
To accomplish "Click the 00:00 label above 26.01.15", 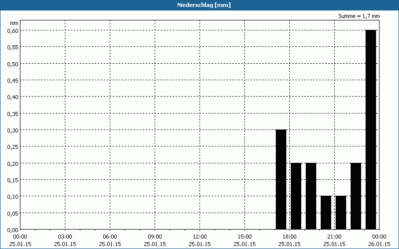I will (379, 237).
